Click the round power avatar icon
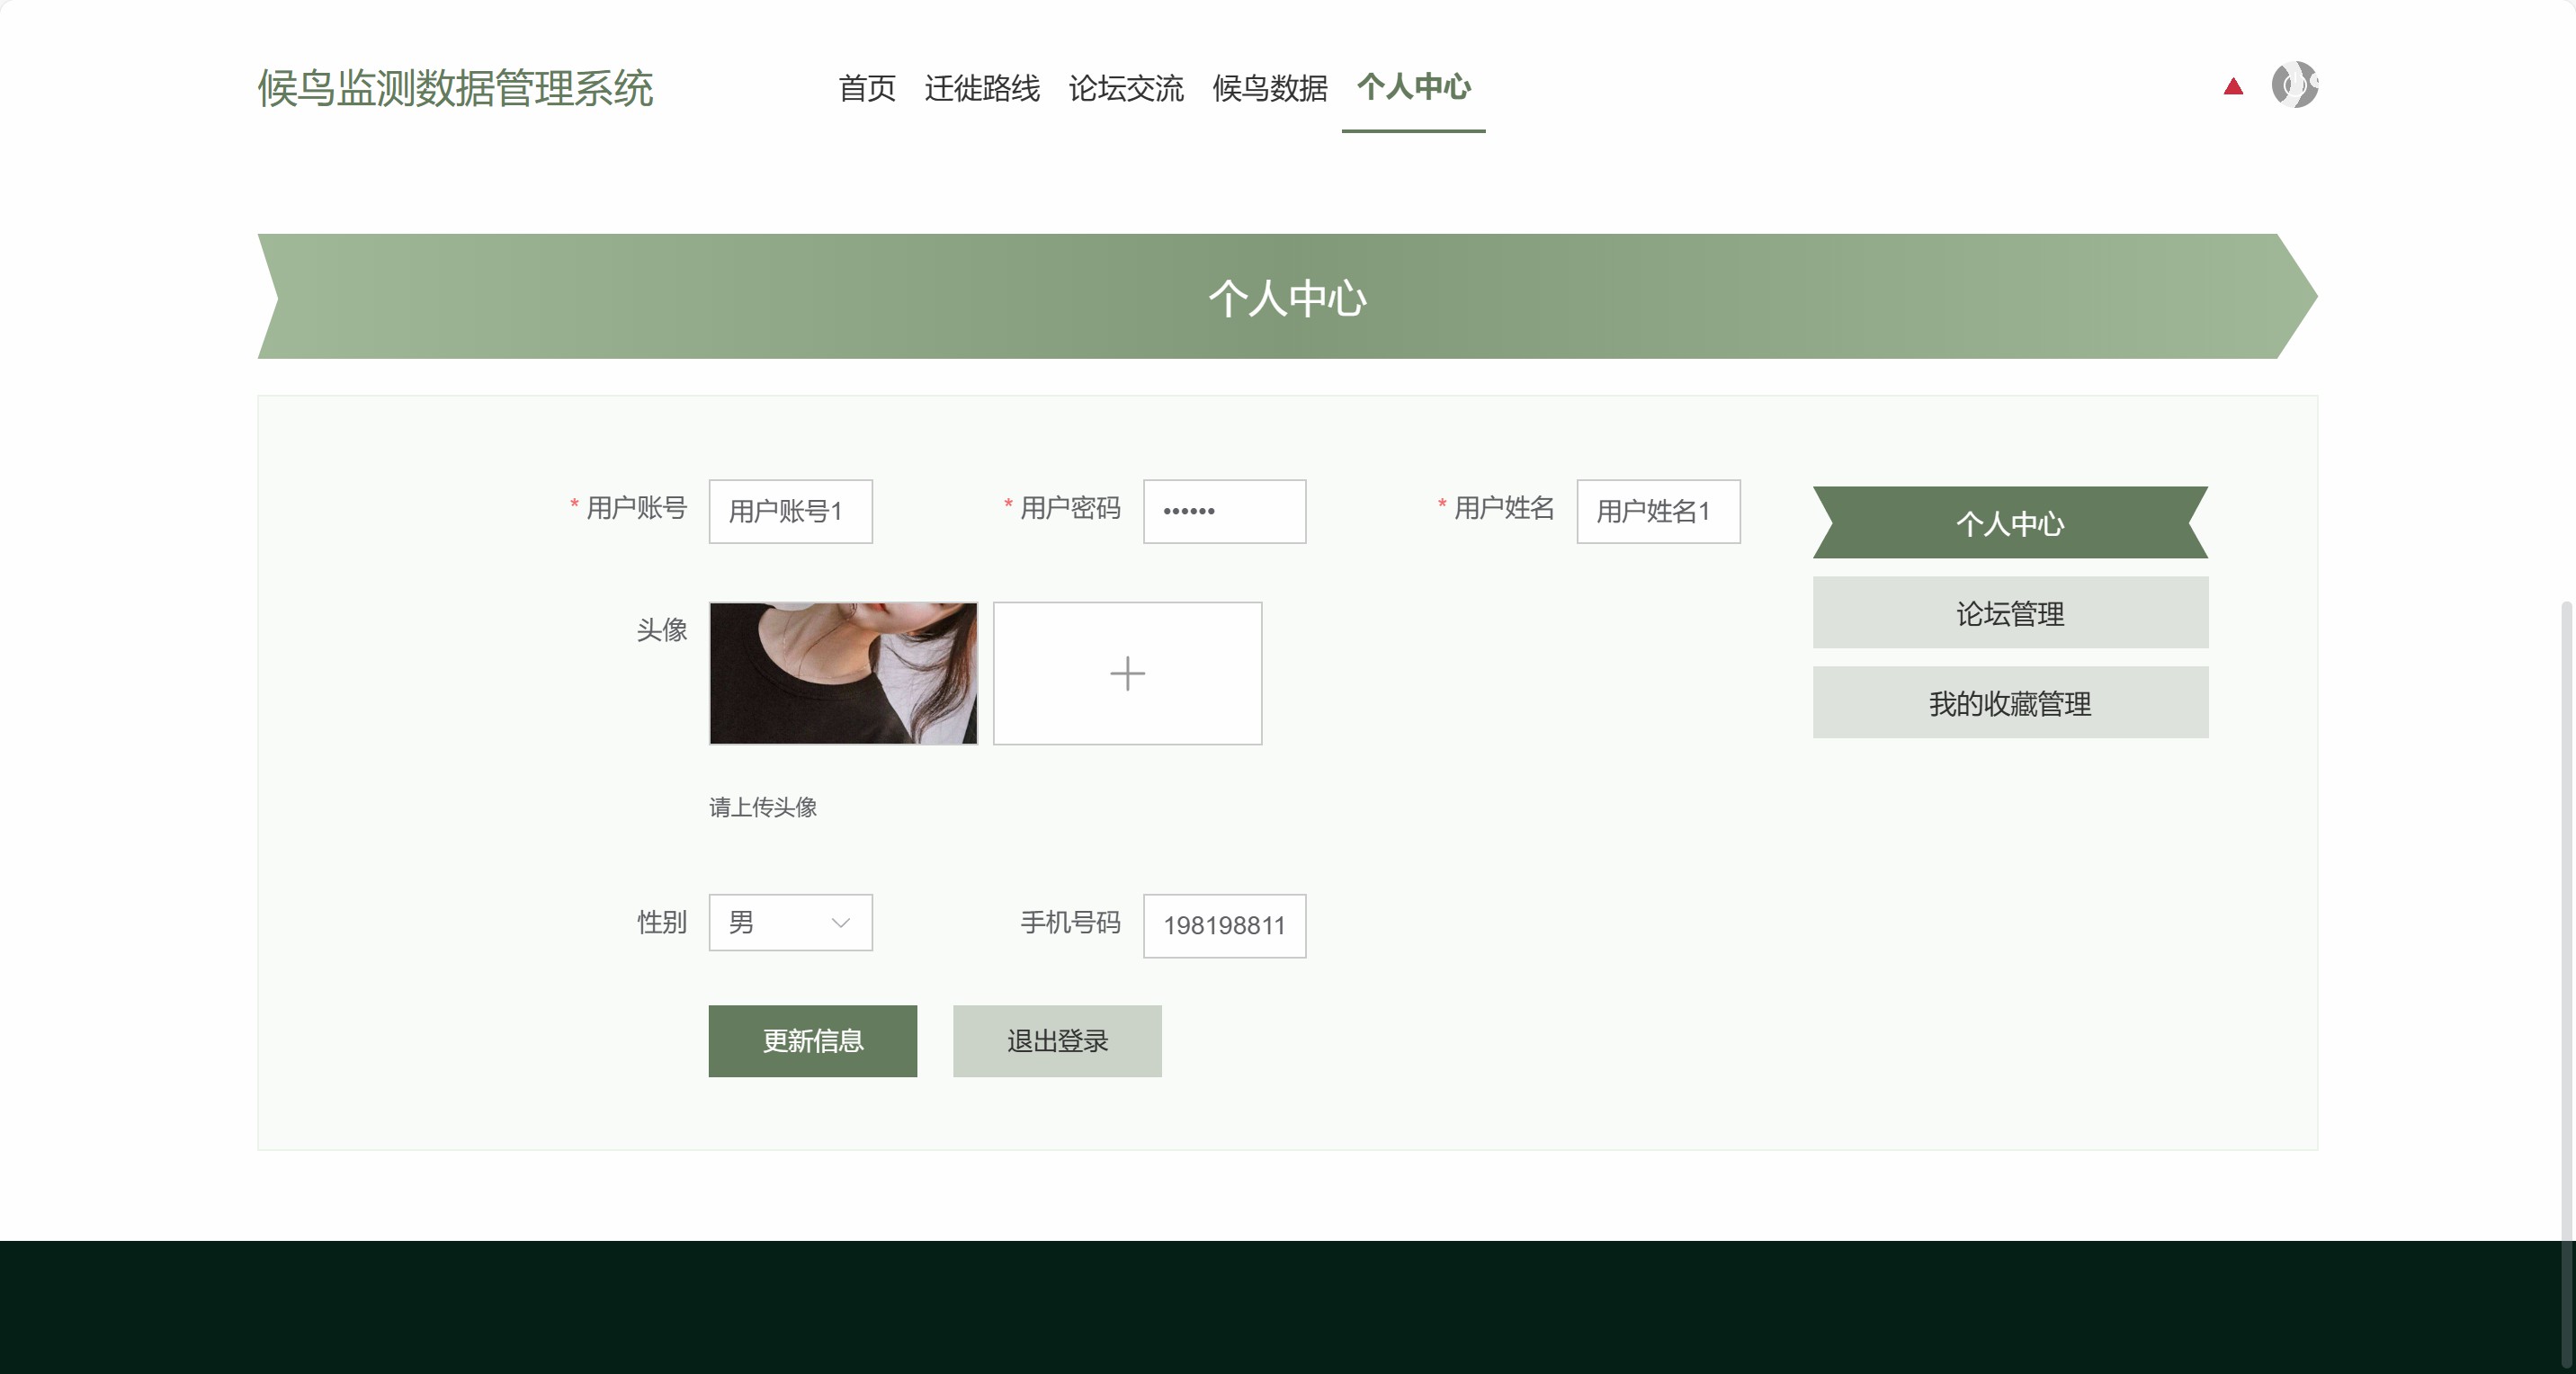2576x1374 pixels. pos(2294,85)
